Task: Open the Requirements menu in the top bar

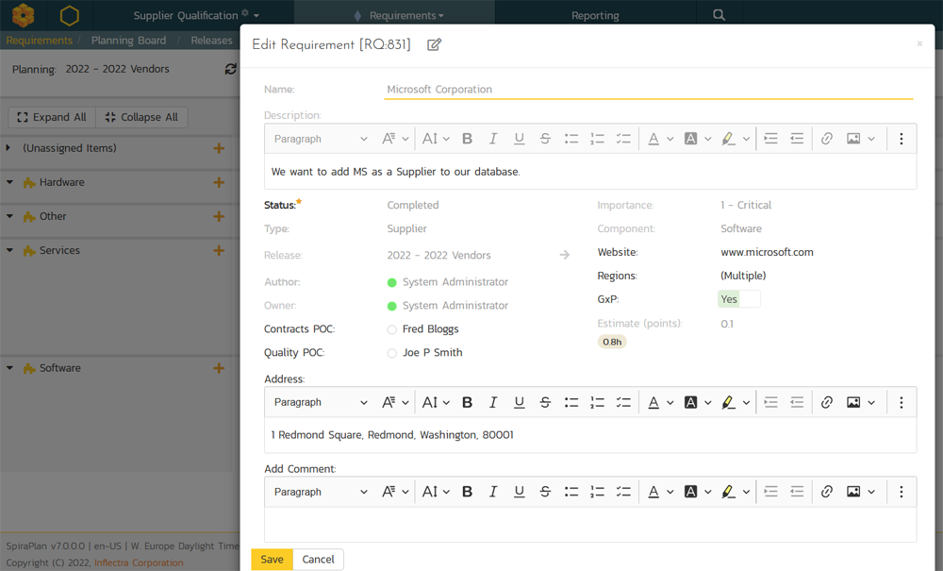Action: point(405,15)
